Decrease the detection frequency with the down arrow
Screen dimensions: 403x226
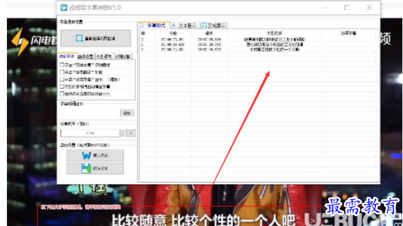[x=123, y=135]
